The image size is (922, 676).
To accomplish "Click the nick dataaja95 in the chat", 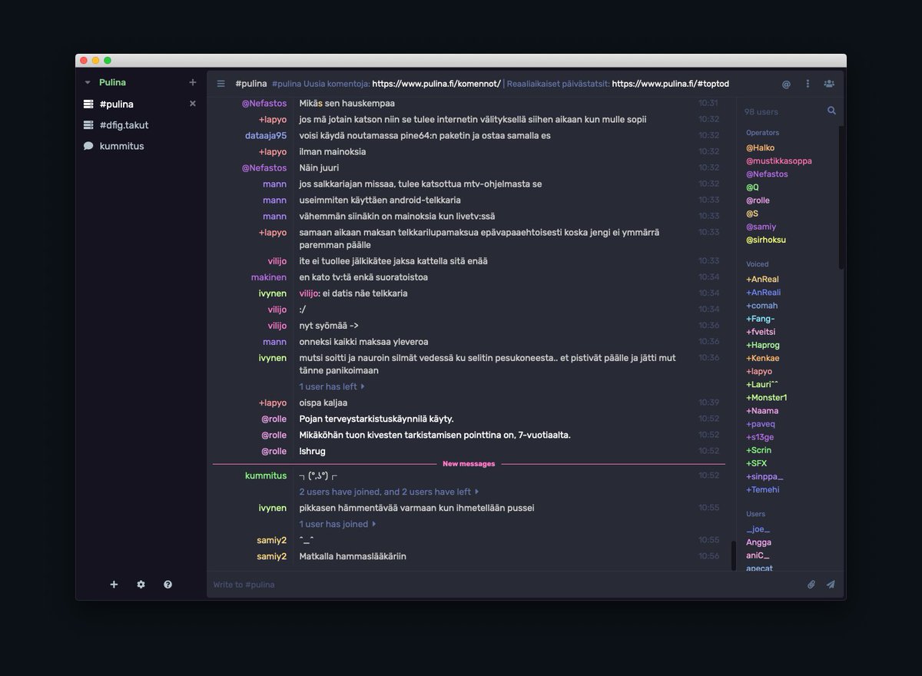I will pyautogui.click(x=265, y=136).
